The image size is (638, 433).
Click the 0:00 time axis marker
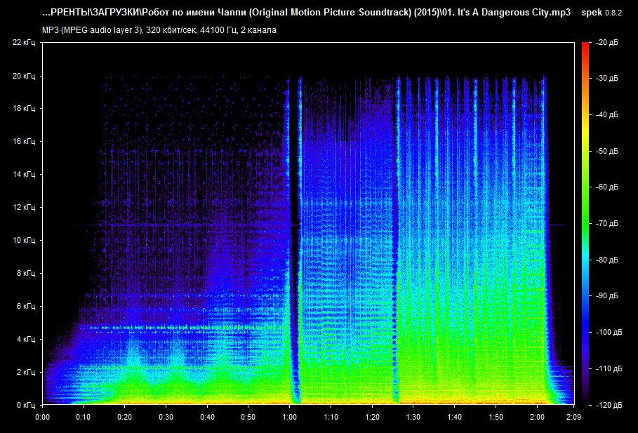click(42, 417)
